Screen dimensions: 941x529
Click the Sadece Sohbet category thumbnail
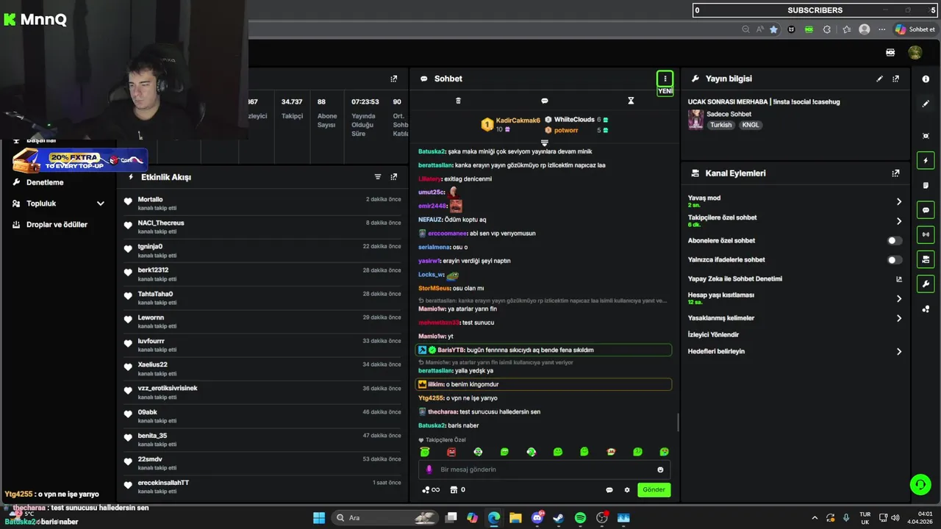(x=695, y=119)
